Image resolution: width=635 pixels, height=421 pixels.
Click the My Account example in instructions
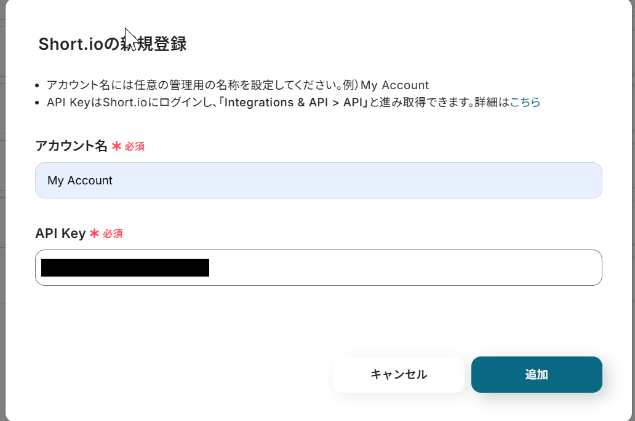click(394, 85)
